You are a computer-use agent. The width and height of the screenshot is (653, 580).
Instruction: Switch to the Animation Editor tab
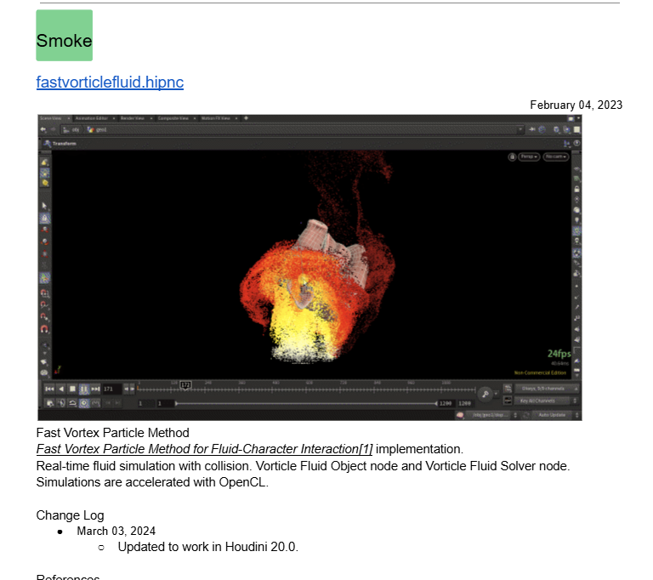pos(91,118)
